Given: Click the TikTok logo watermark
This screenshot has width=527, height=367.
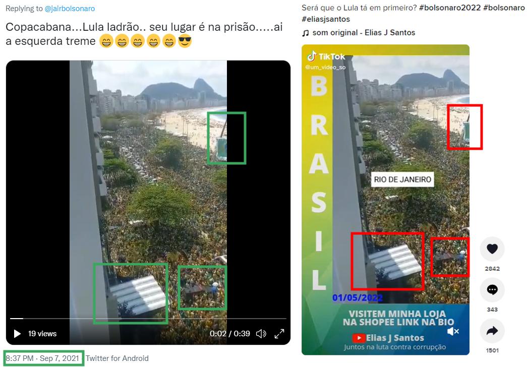Looking at the screenshot, I should point(326,56).
